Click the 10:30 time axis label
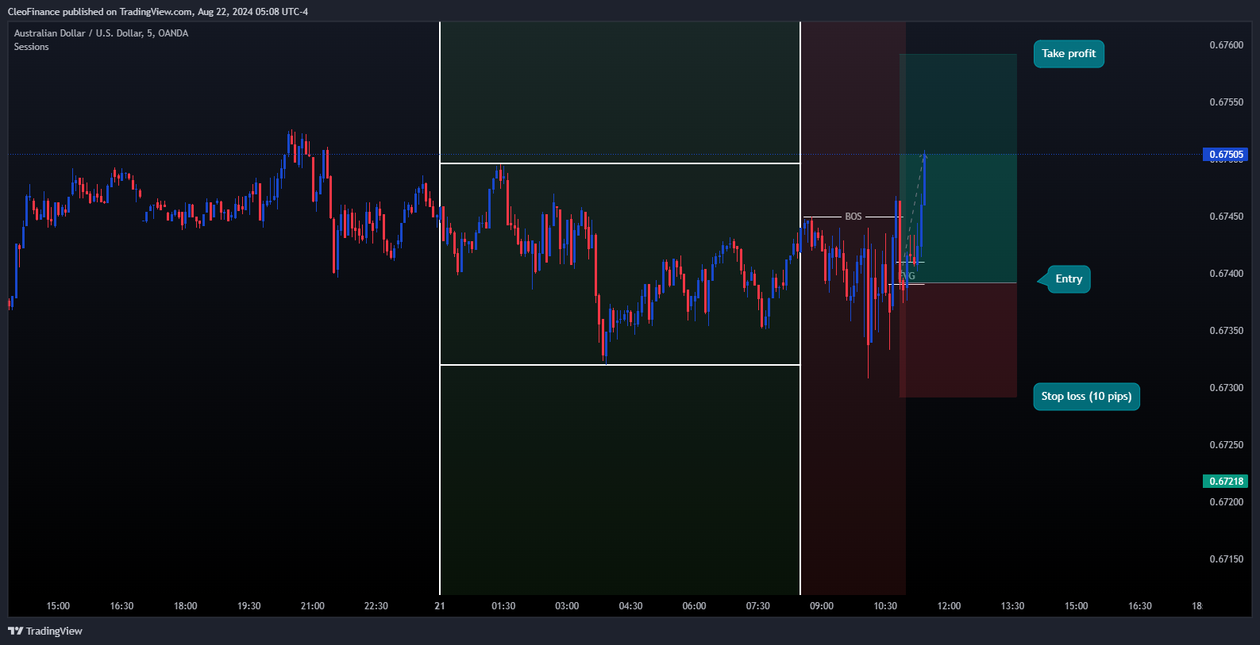 coord(885,606)
